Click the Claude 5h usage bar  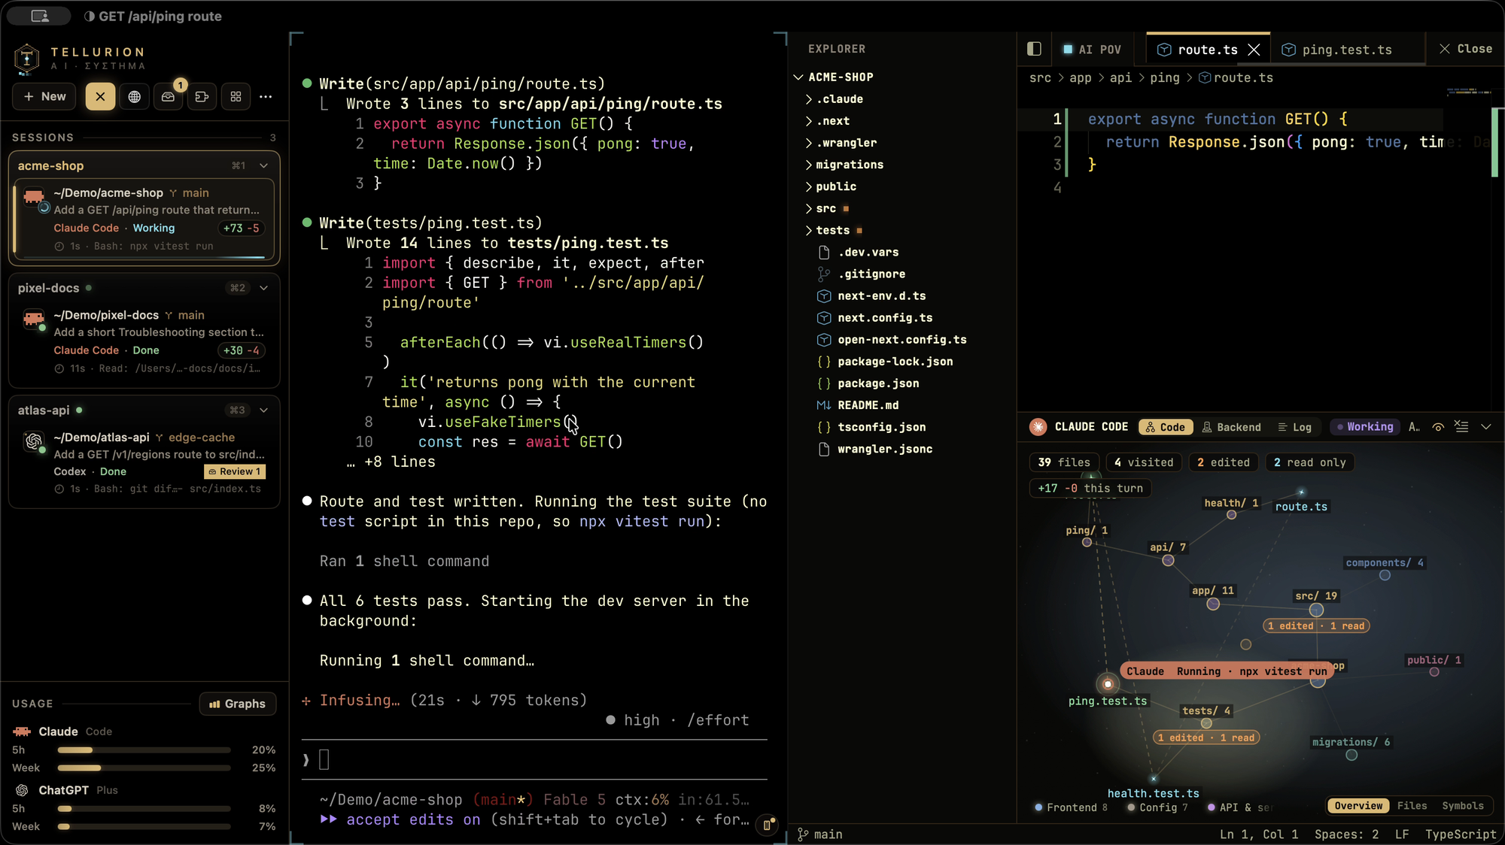[144, 750]
